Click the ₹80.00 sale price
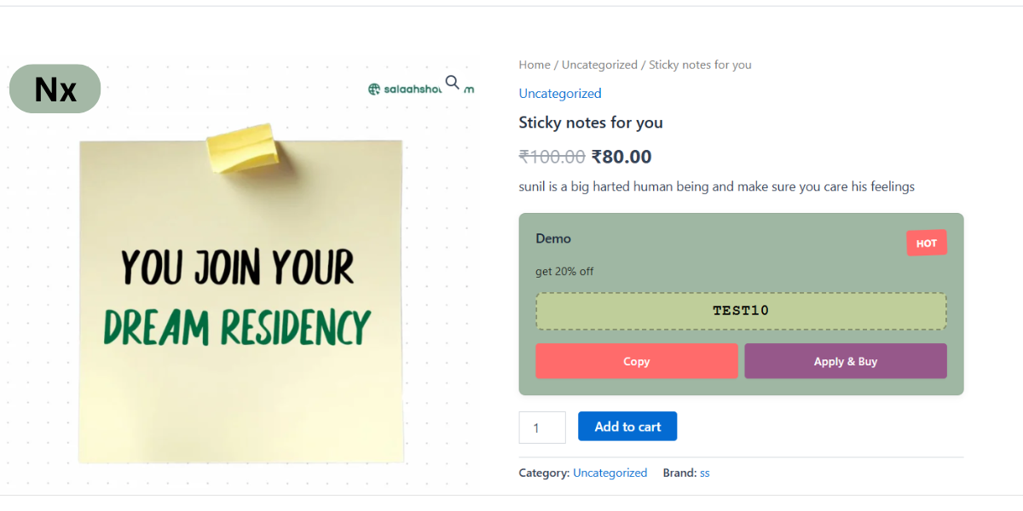Viewport: 1023px width, 511px height. tap(621, 157)
